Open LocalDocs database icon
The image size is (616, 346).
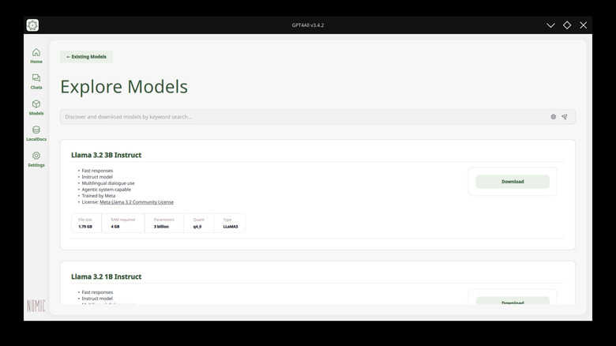[x=36, y=134]
